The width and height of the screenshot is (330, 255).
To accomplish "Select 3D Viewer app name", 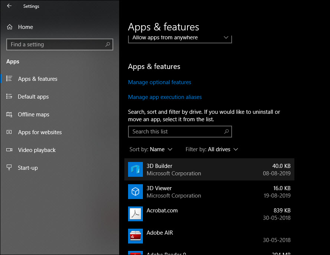I will coord(159,188).
